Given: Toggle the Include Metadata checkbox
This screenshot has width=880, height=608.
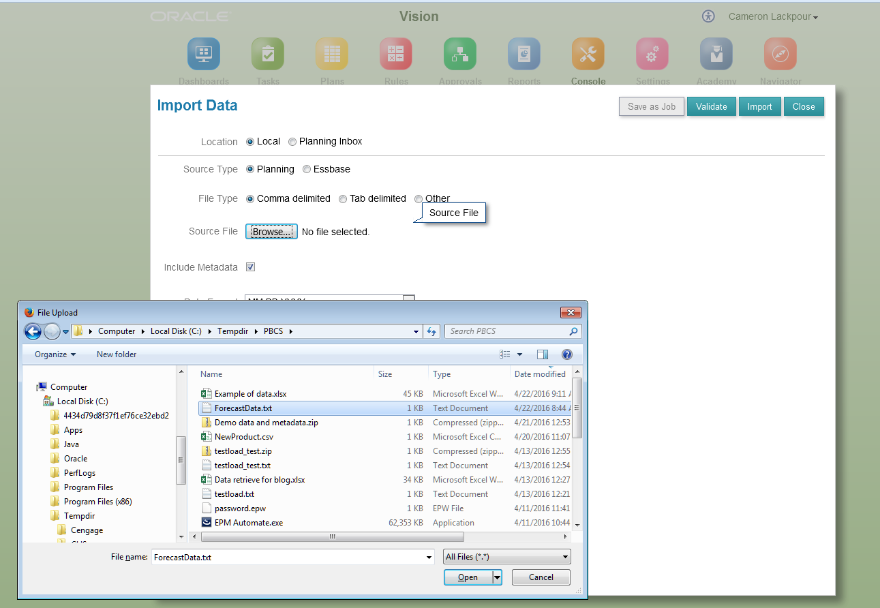Looking at the screenshot, I should (x=250, y=267).
